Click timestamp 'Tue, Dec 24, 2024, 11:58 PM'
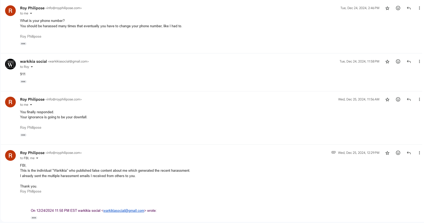Viewport: 424px width, 223px height. [x=359, y=61]
